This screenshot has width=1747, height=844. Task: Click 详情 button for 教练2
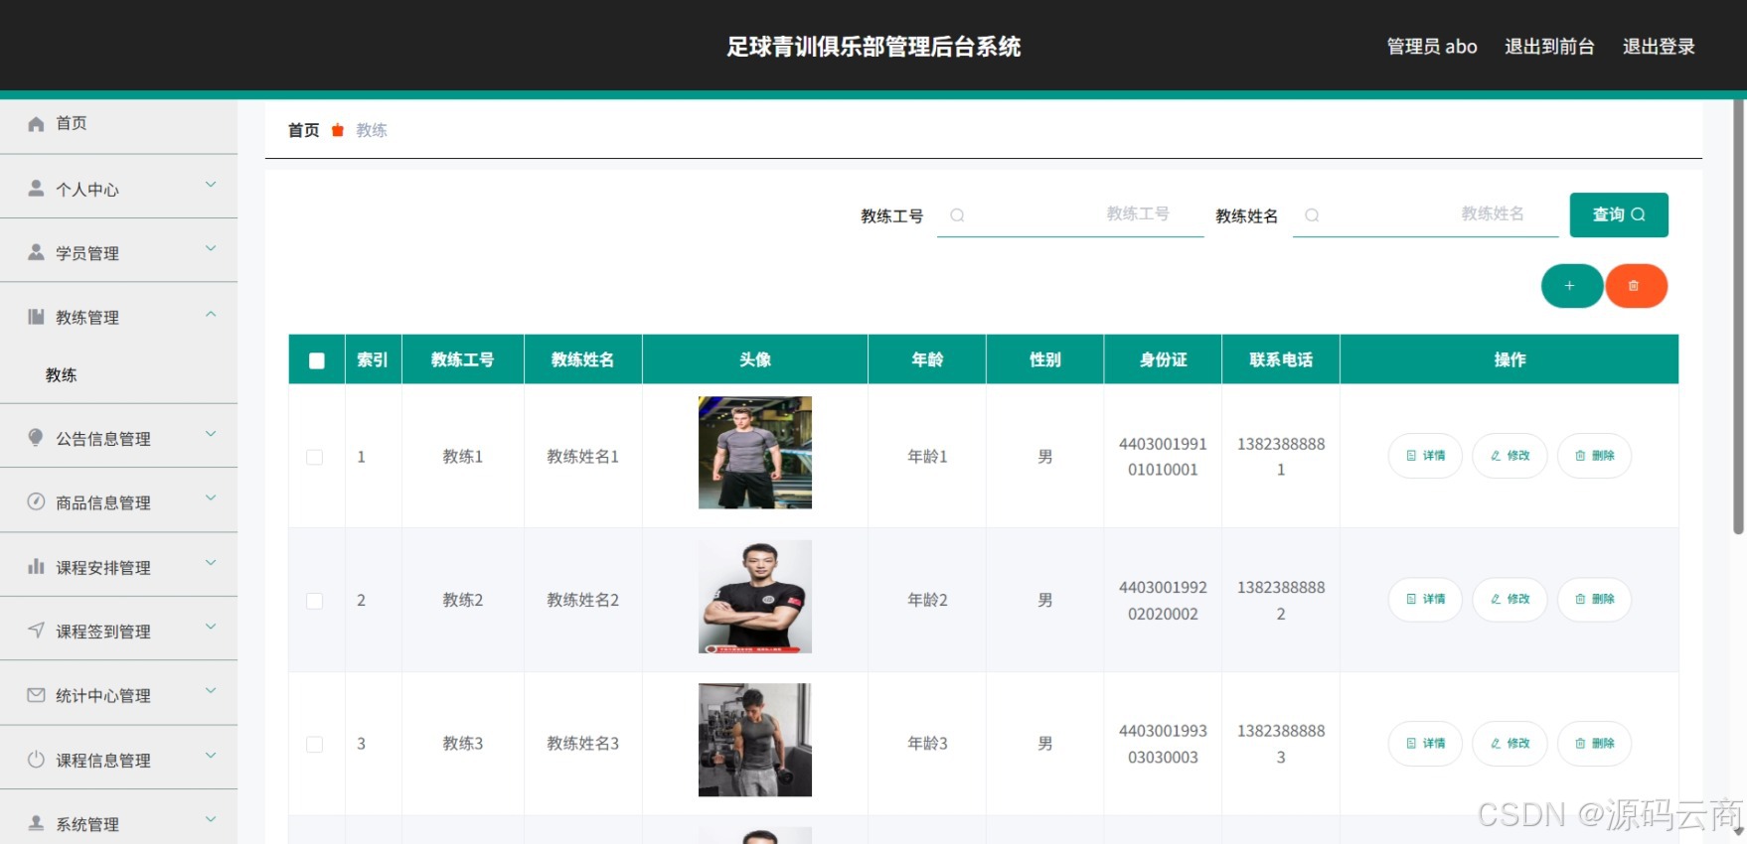1425,599
